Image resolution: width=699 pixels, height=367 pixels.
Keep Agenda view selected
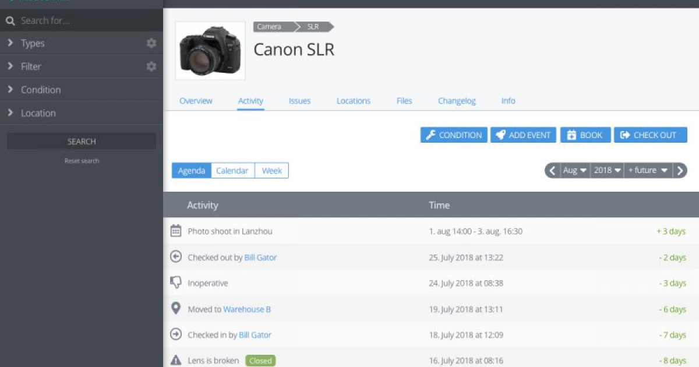pyautogui.click(x=191, y=170)
